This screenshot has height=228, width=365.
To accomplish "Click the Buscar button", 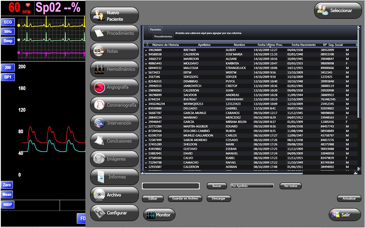I will click(x=217, y=186).
